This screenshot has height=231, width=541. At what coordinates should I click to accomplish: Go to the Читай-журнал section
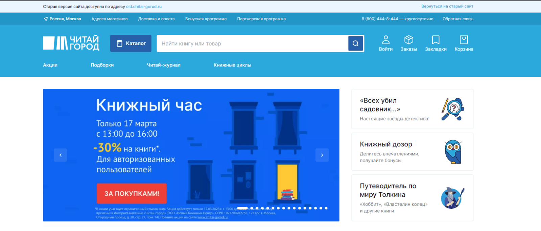tap(164, 65)
